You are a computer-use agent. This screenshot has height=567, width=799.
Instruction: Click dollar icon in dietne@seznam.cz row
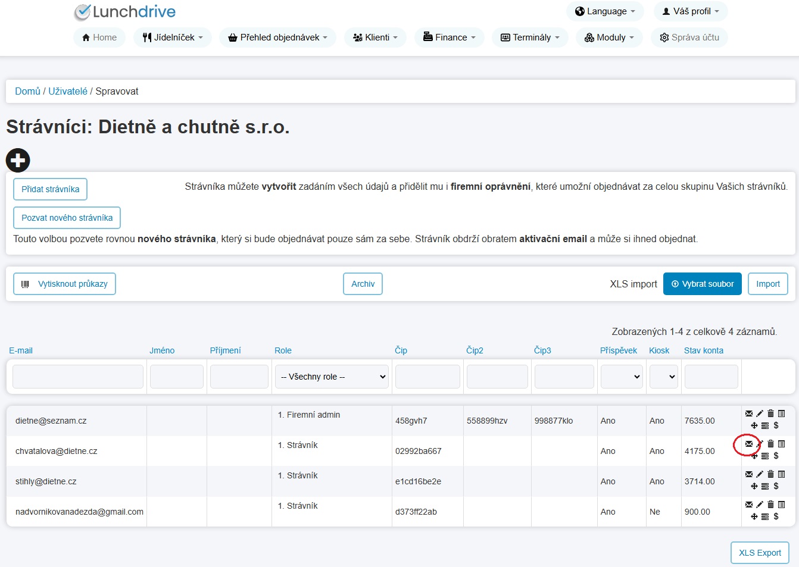pos(776,425)
